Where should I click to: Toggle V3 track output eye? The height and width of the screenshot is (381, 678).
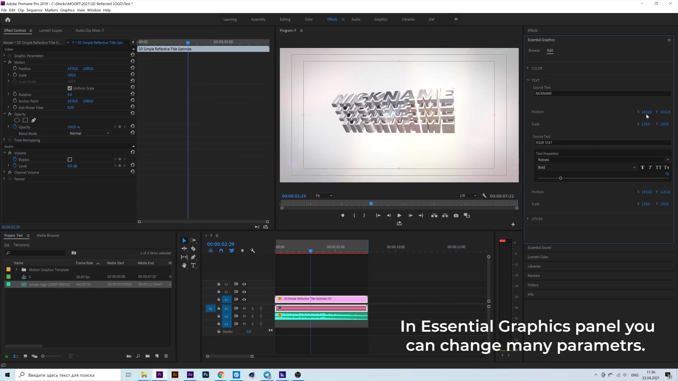pyautogui.click(x=244, y=284)
